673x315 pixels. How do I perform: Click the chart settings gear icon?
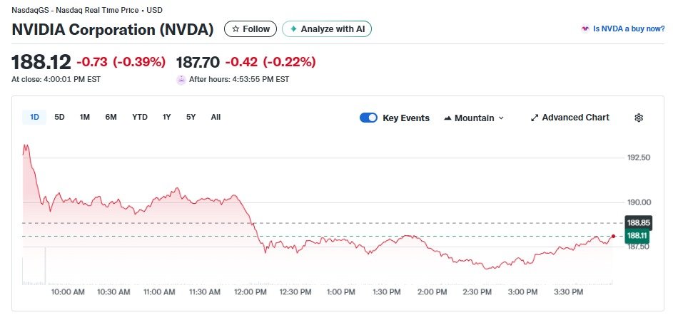tap(639, 118)
